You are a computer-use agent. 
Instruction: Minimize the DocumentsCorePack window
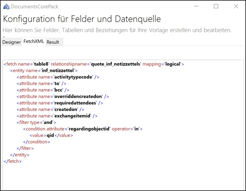coord(196,6)
